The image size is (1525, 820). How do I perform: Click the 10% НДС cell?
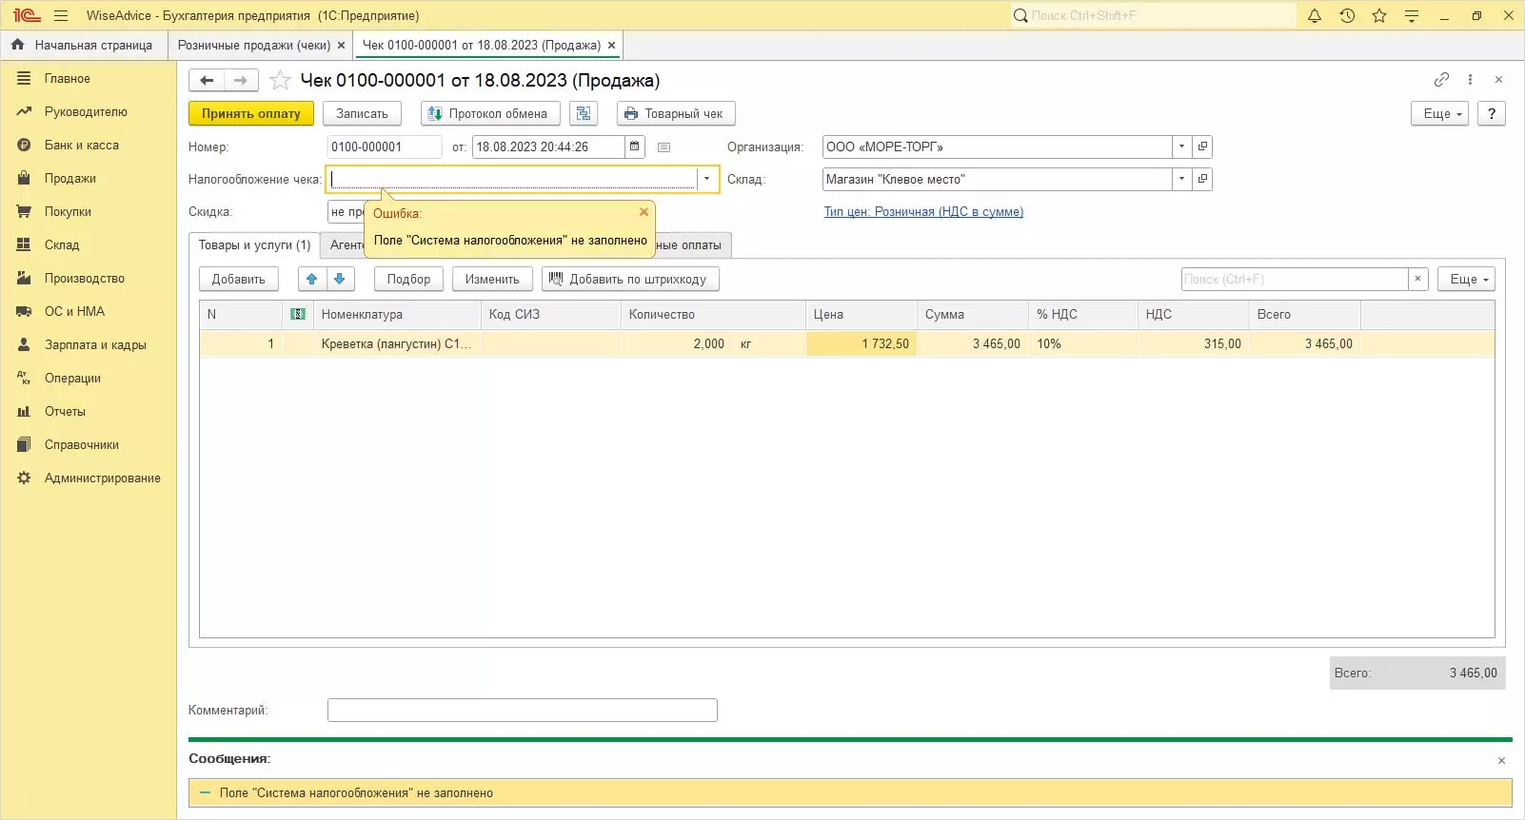tap(1083, 343)
